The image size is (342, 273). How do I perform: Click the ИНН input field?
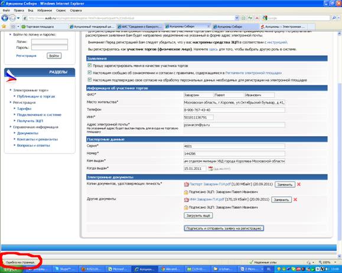tap(198, 117)
